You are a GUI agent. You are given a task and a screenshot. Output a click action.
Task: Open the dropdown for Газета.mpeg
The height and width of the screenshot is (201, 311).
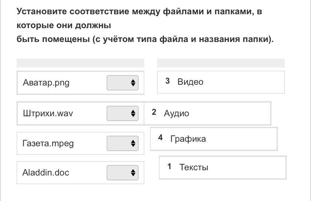click(x=122, y=143)
